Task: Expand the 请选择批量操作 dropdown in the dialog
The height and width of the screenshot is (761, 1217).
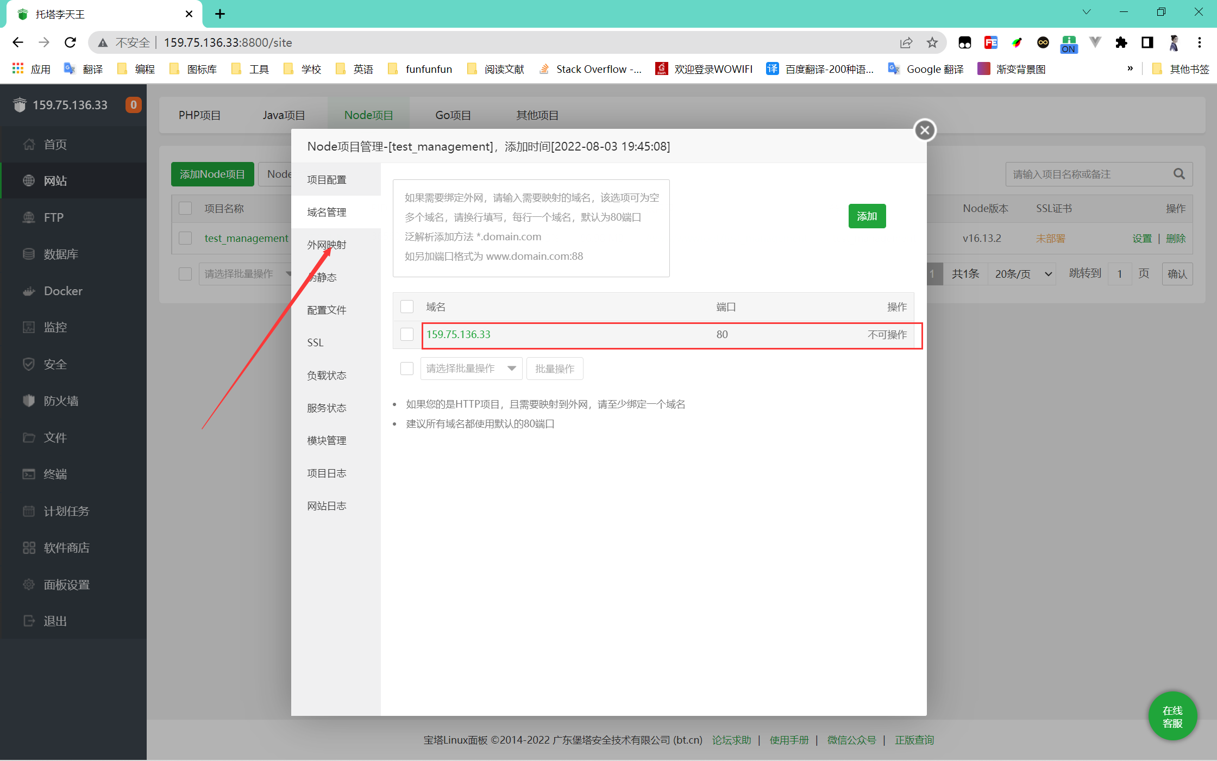Action: click(x=471, y=369)
